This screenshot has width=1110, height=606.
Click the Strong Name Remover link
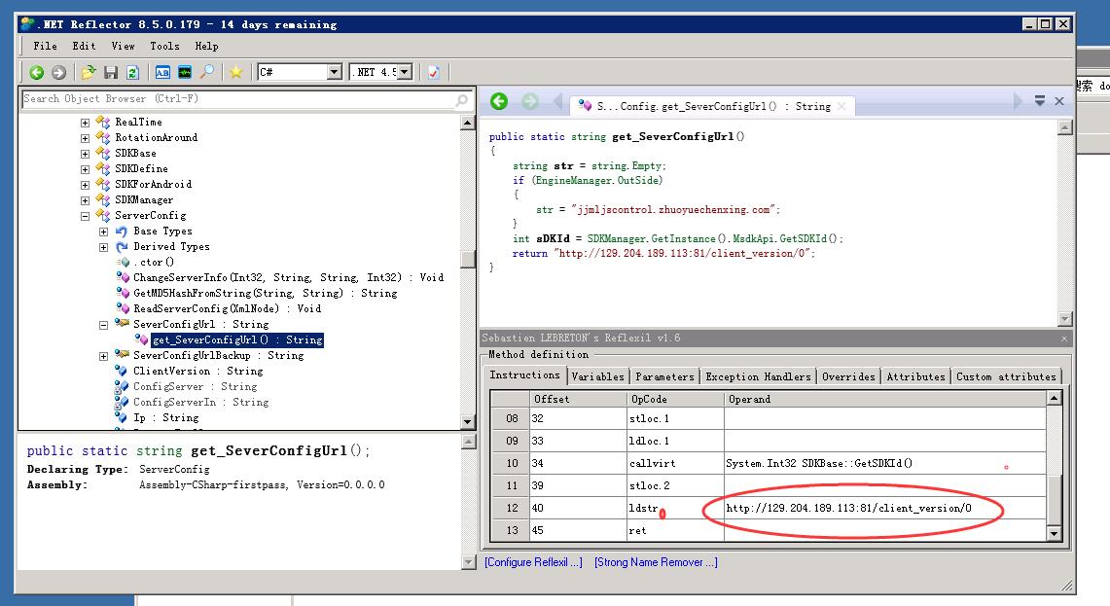click(x=656, y=562)
